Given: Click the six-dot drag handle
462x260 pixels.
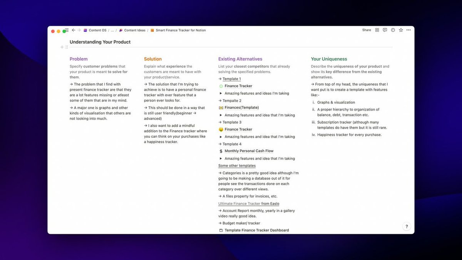Looking at the screenshot, I should pyautogui.click(x=67, y=47).
